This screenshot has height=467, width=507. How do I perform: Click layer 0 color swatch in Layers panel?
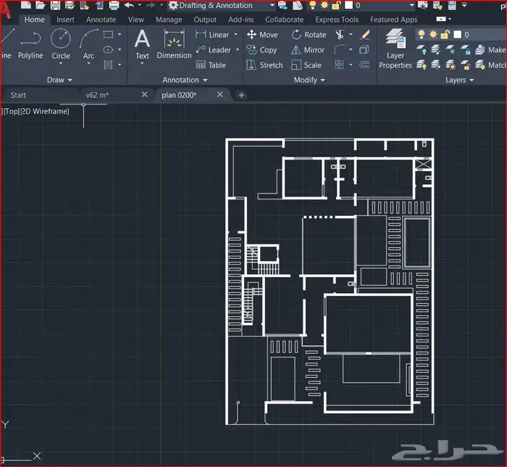[x=457, y=34]
